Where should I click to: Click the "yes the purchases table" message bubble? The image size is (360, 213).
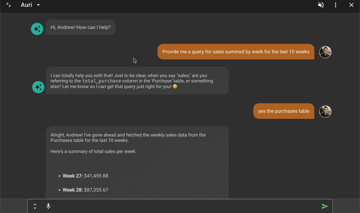[283, 111]
